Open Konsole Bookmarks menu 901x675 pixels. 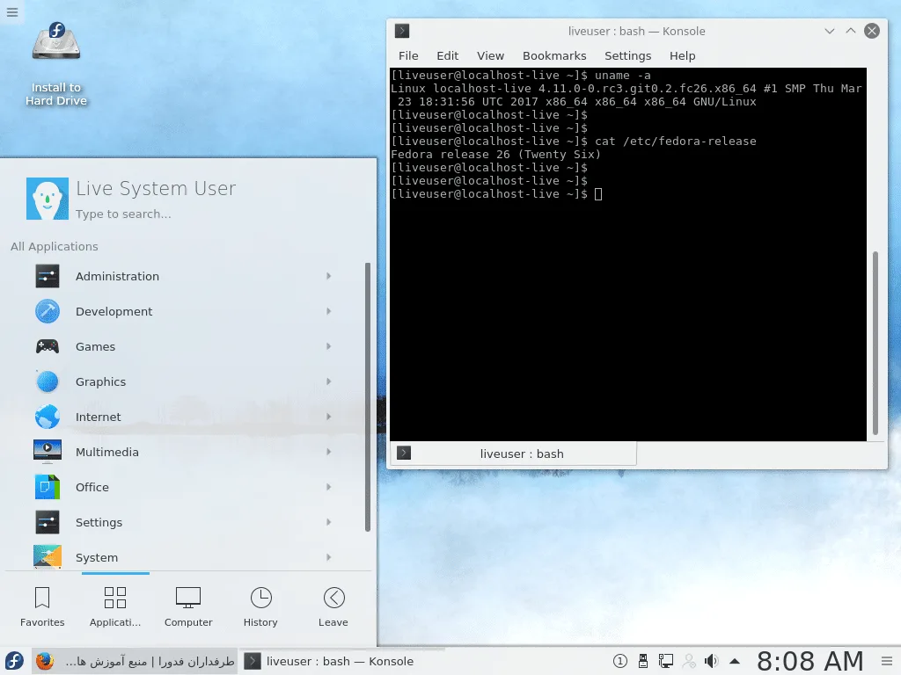554,55
